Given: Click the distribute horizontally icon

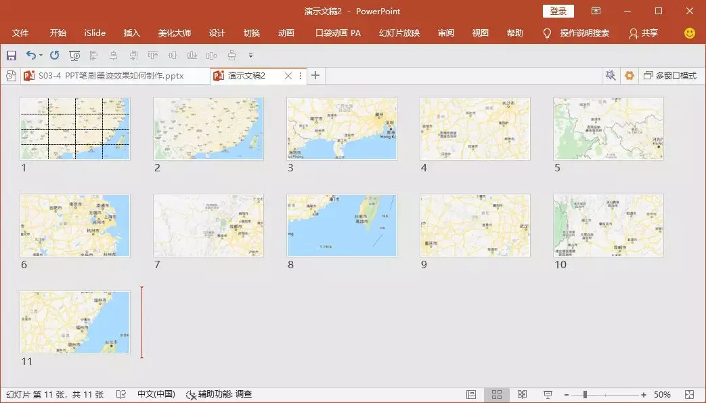Looking at the screenshot, I should point(212,56).
